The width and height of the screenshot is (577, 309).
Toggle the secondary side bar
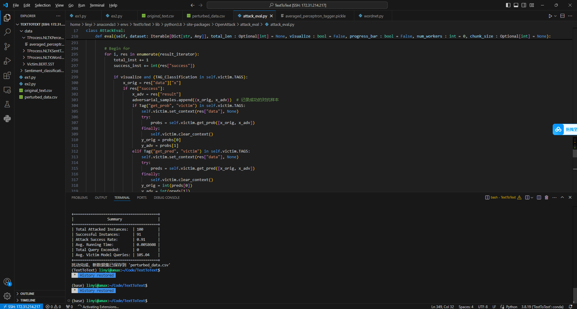[x=524, y=5]
